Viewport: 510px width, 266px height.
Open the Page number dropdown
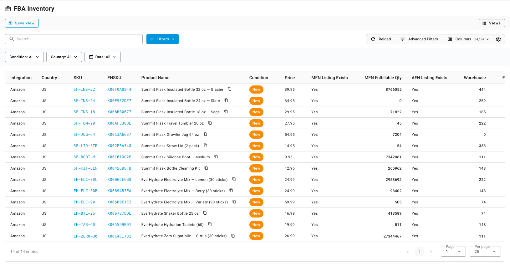pos(453,252)
